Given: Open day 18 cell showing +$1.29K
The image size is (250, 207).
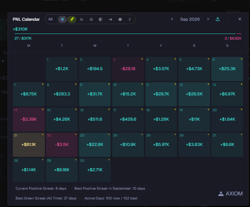Looking at the screenshot, I should point(161,120).
